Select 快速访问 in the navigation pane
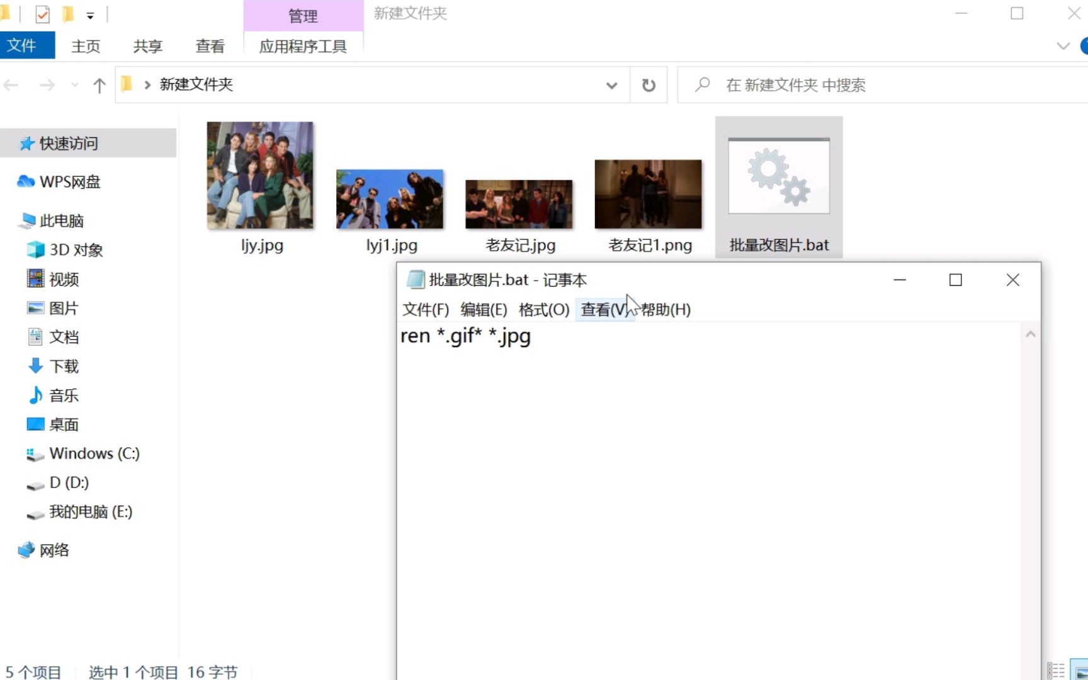1088x680 pixels. (x=88, y=144)
